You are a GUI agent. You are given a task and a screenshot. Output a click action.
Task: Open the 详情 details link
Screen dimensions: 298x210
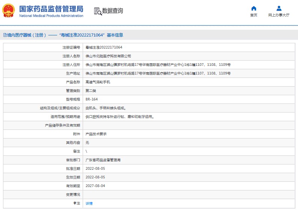click(89, 203)
